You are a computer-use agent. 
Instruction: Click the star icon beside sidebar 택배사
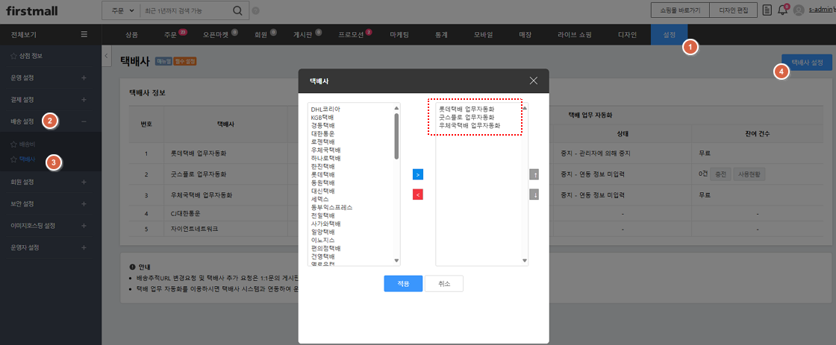tap(13, 159)
